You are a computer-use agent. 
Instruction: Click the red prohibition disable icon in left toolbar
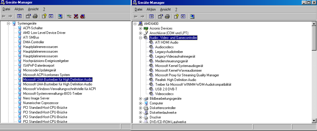[83, 16]
